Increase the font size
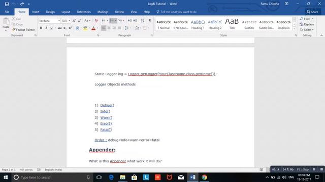The width and height of the screenshot is (325, 182). coord(74,21)
